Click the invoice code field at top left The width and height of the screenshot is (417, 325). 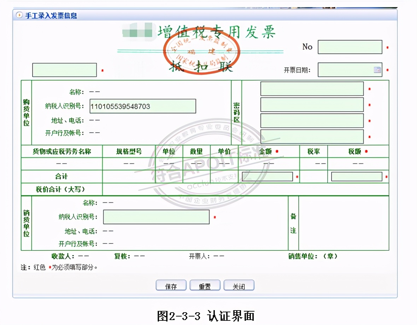pyautogui.click(x=64, y=70)
